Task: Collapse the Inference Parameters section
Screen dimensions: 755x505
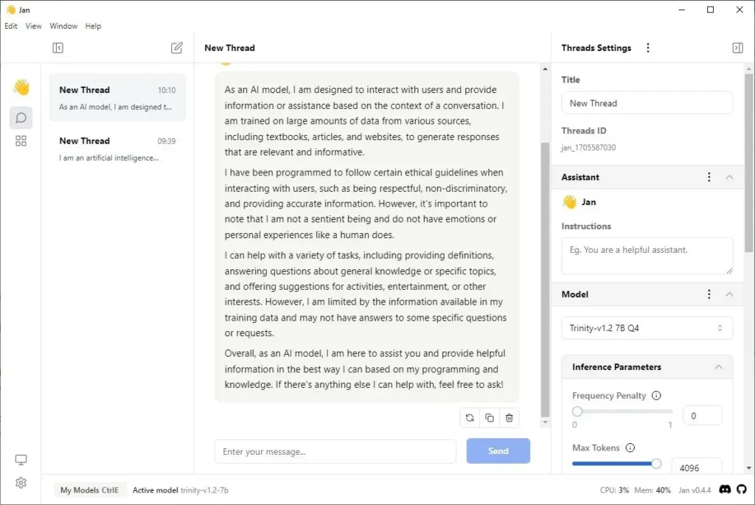Action: [718, 367]
